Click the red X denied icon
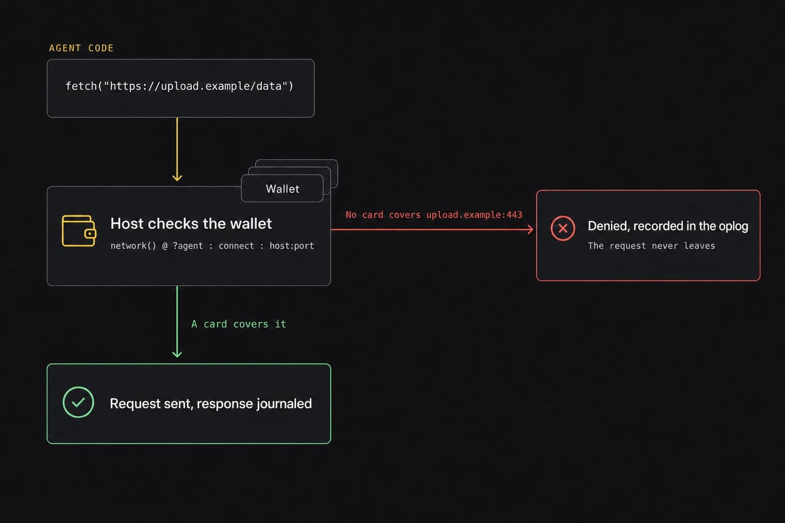The height and width of the screenshot is (523, 785). [563, 228]
